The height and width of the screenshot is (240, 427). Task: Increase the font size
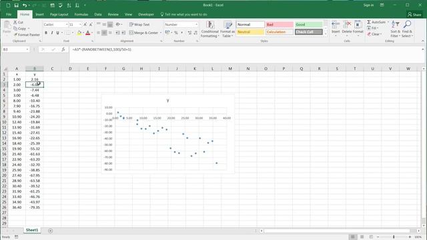[x=85, y=25]
